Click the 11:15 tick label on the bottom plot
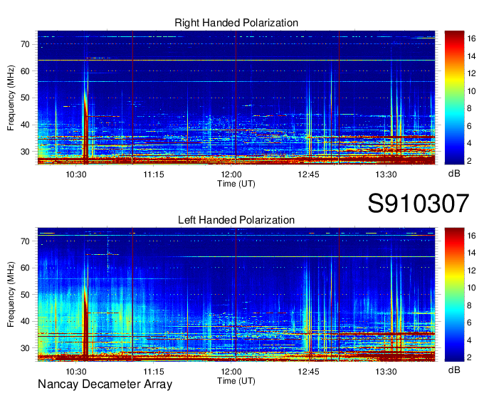This screenshot has height=393, width=484. (x=154, y=372)
